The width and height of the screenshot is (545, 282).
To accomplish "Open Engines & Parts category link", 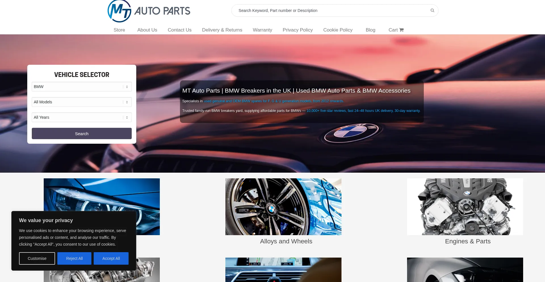I will tap(468, 241).
